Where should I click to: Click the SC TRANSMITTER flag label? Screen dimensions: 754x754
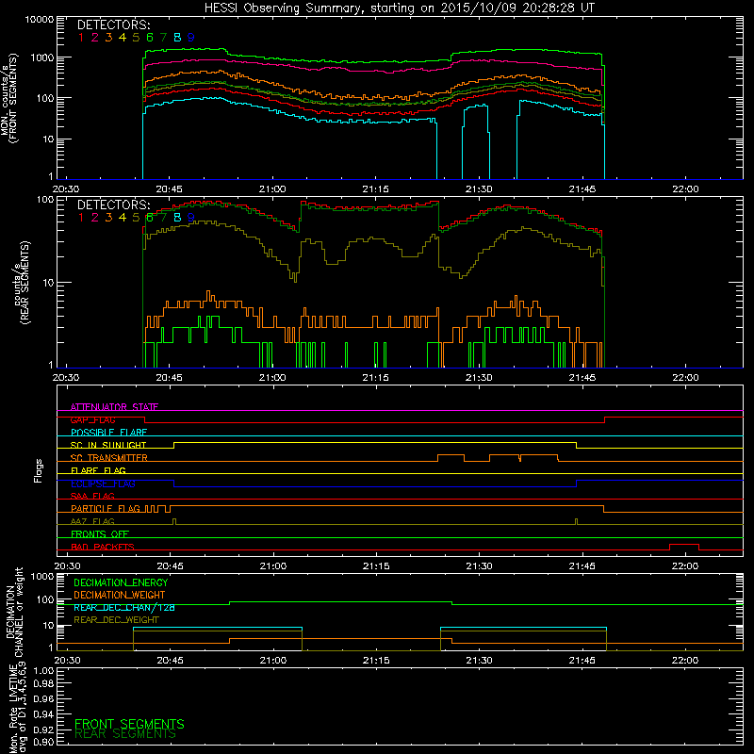109,458
